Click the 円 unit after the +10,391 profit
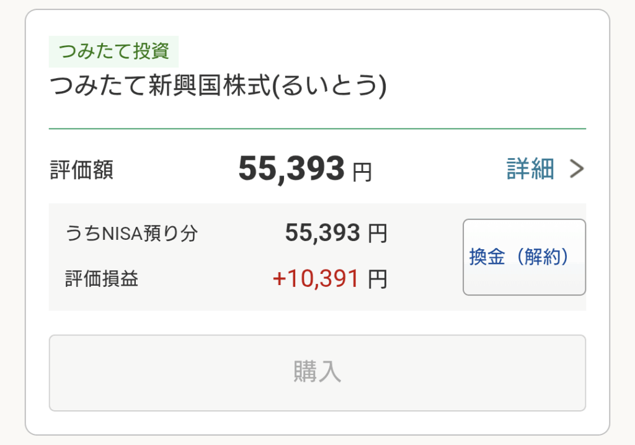 pos(378,280)
